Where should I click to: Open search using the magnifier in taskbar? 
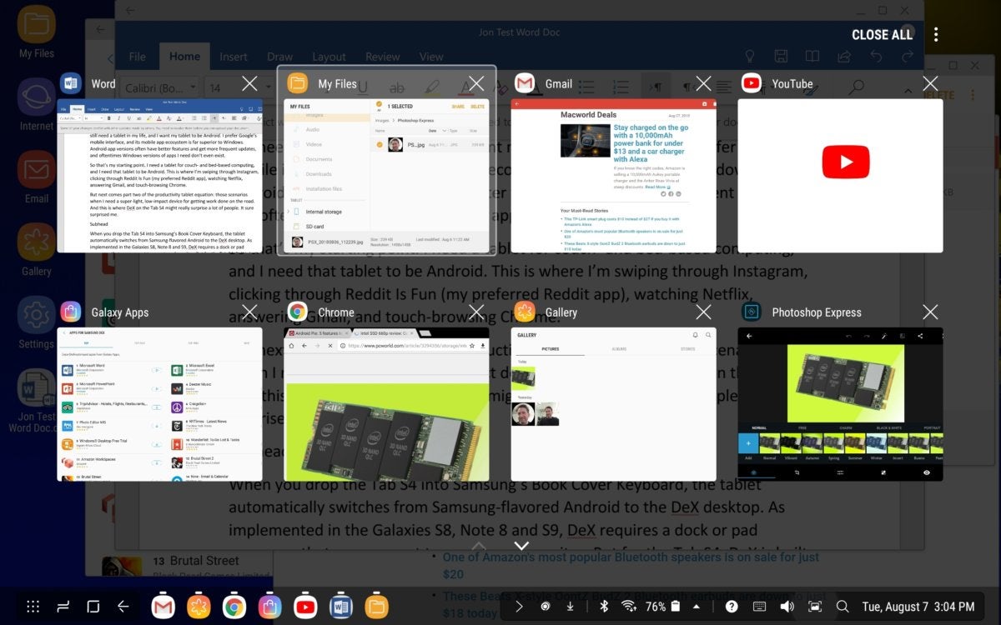point(843,607)
